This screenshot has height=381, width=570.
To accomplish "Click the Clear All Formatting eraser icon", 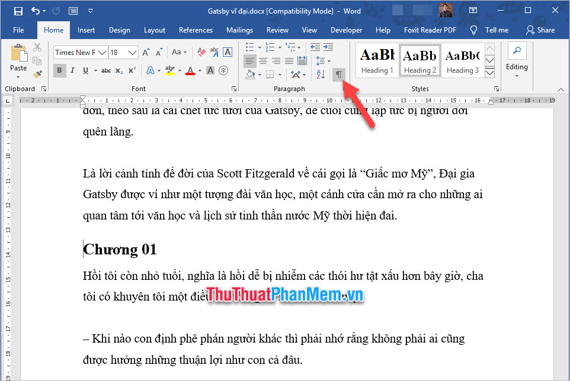I will pyautogui.click(x=201, y=52).
